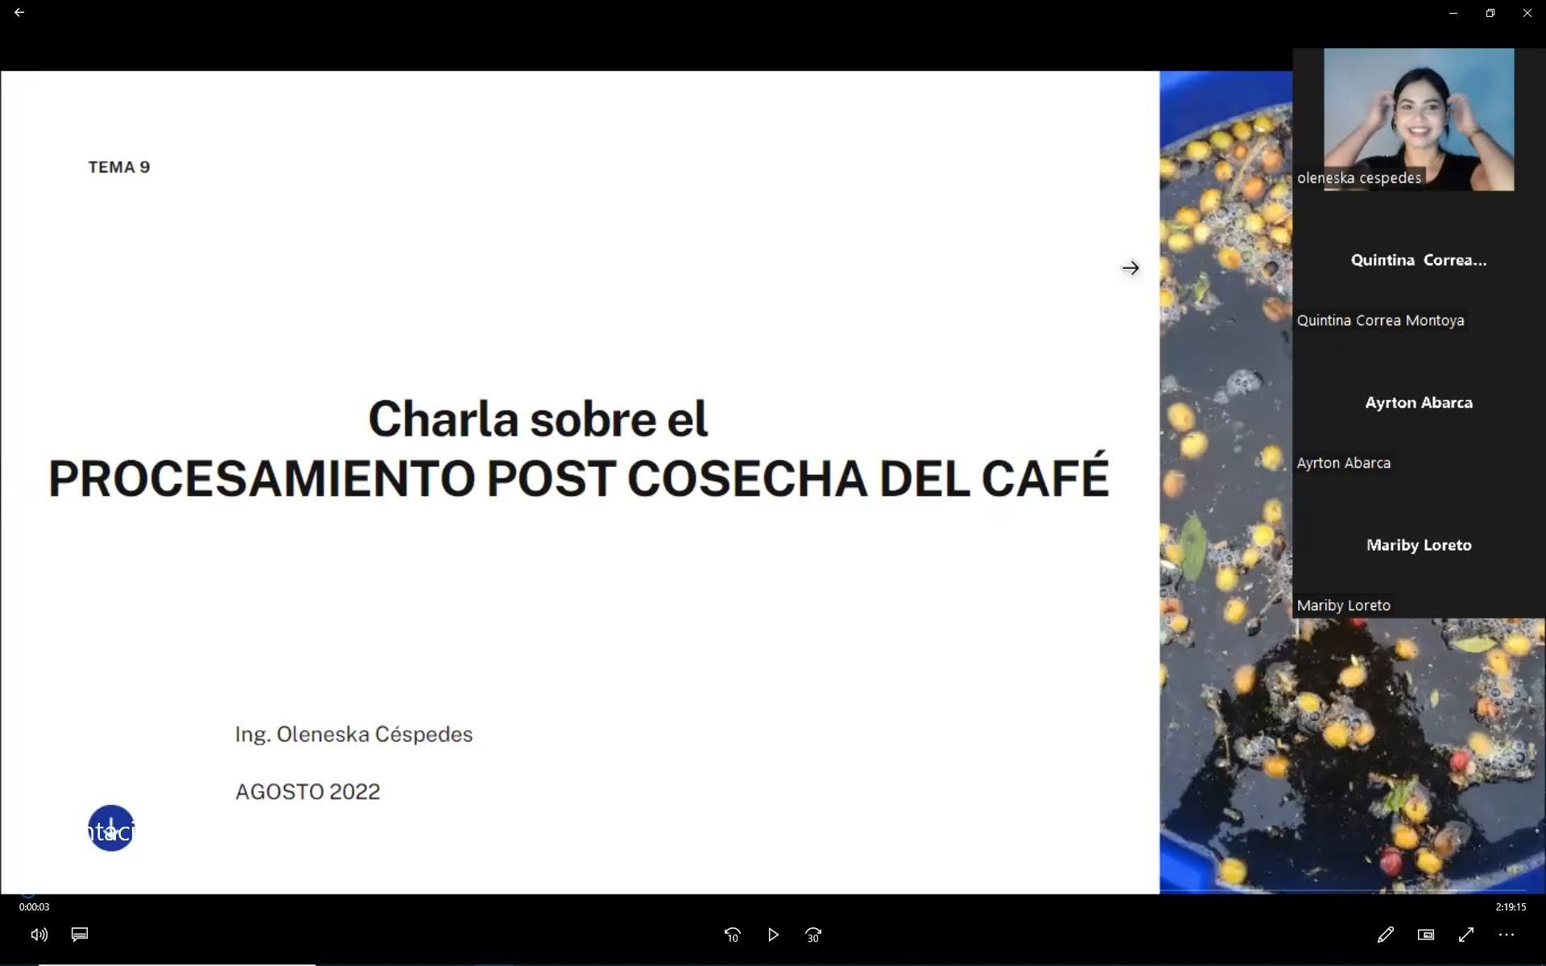Image resolution: width=1546 pixels, height=966 pixels.
Task: Toggle full screen mode
Action: [1465, 935]
